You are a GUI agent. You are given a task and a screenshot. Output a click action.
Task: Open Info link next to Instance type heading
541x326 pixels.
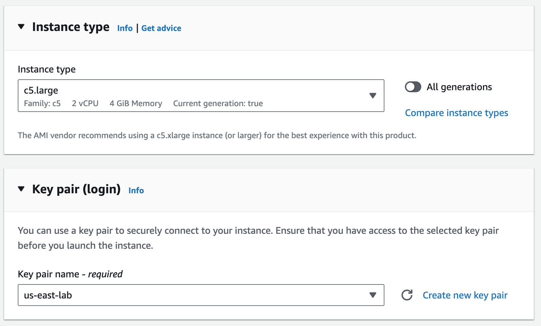click(125, 28)
